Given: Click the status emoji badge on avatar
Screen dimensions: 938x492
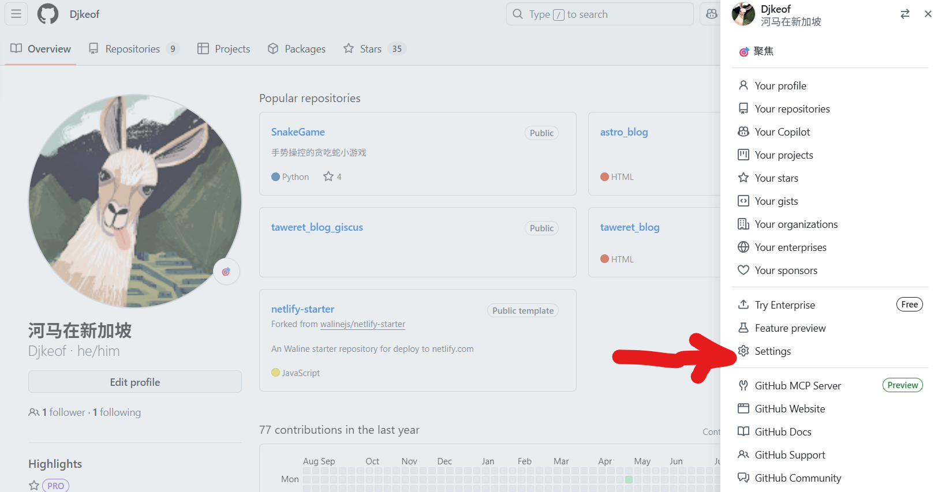Looking at the screenshot, I should [x=226, y=272].
